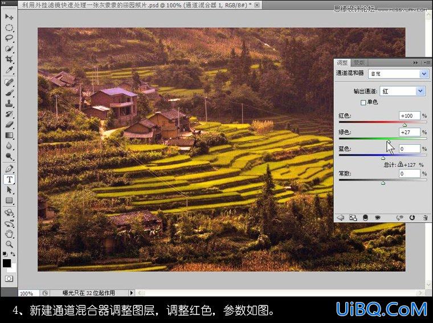Screen dimensions: 433x323
Task: Click the status bar text 曝光只在 32 位起作用
Action: point(89,293)
